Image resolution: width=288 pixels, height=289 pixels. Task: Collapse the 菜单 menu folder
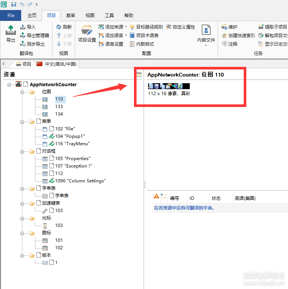click(x=22, y=122)
